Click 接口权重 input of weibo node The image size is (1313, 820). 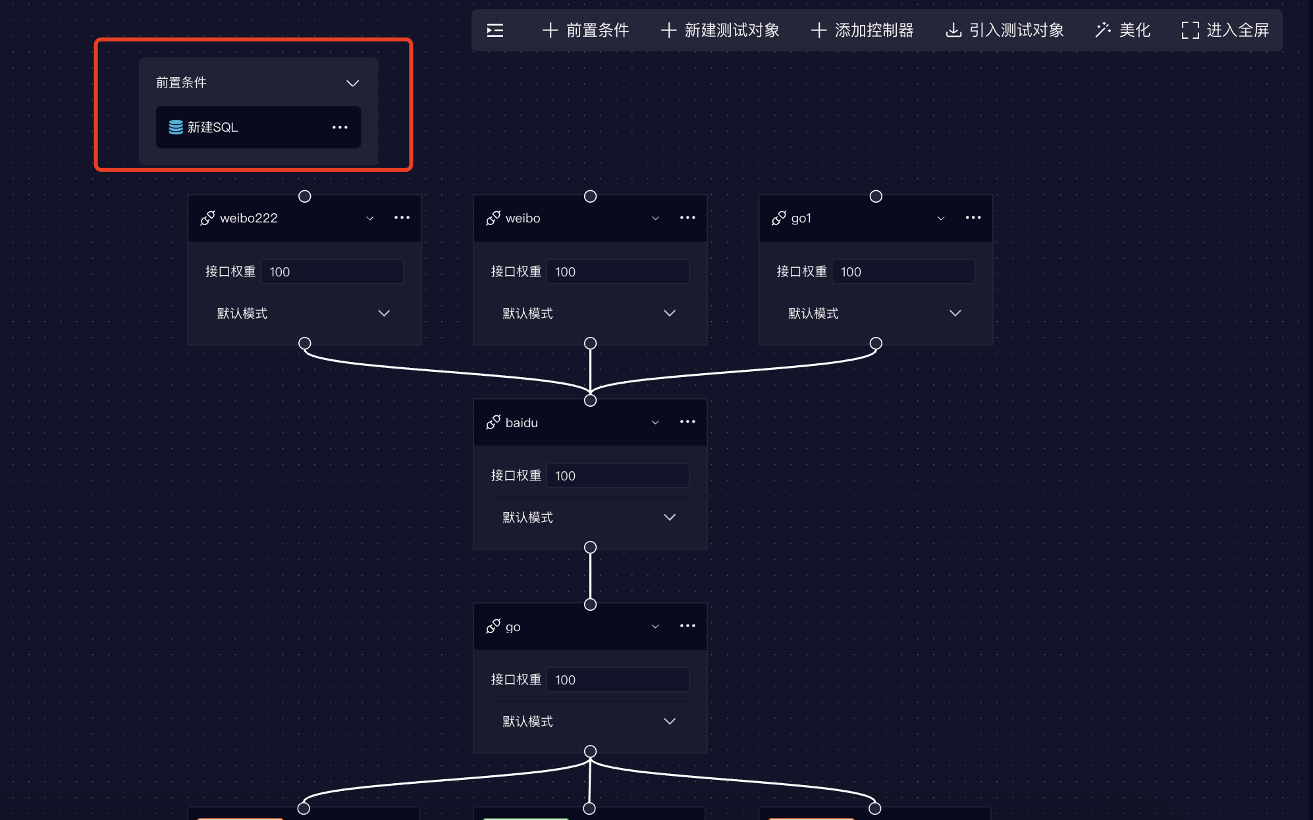[618, 272]
